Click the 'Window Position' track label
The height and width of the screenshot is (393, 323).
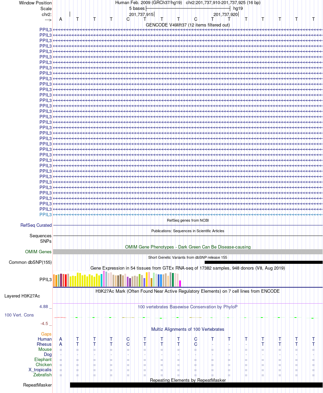pos(35,3)
